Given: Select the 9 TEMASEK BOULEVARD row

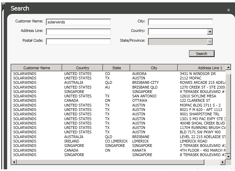Looking at the screenshot, I should click(118, 92).
